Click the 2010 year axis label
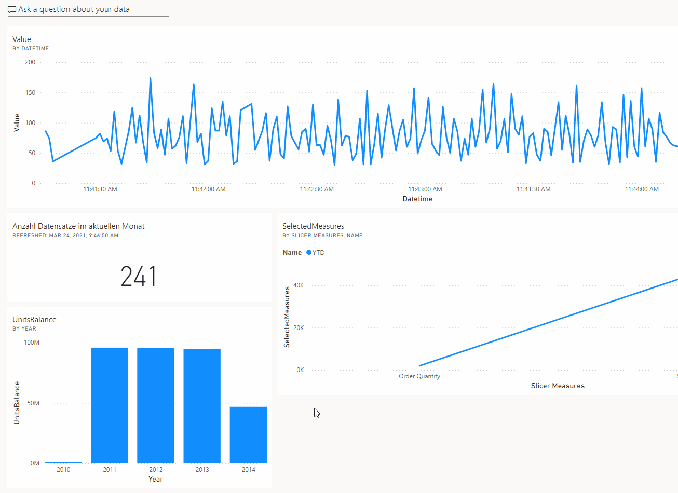The width and height of the screenshot is (678, 493). point(63,470)
